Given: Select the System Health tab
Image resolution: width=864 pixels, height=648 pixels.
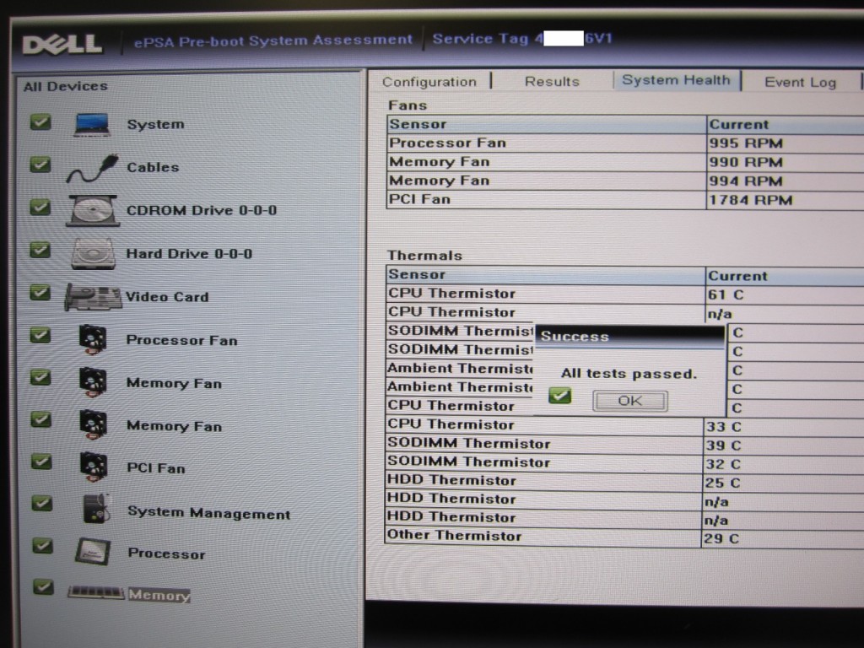Looking at the screenshot, I should click(x=676, y=80).
